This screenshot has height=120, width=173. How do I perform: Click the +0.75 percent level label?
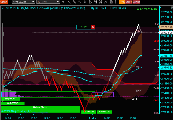[x=156, y=62]
